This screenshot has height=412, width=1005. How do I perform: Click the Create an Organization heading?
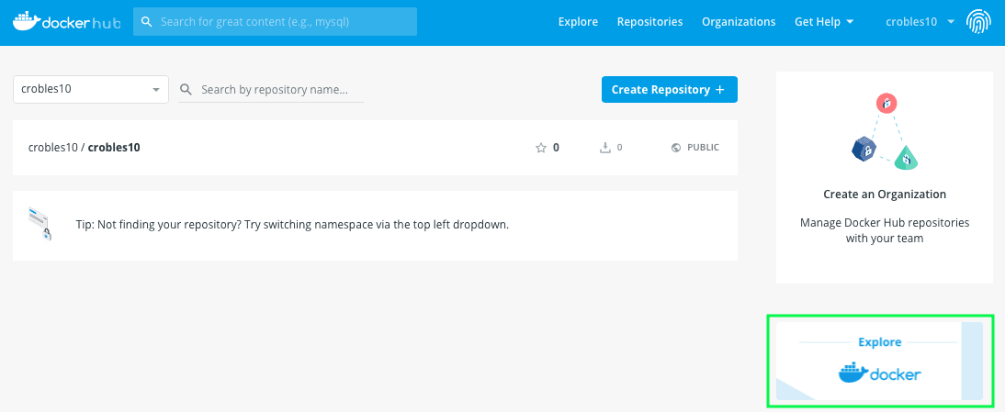click(885, 194)
